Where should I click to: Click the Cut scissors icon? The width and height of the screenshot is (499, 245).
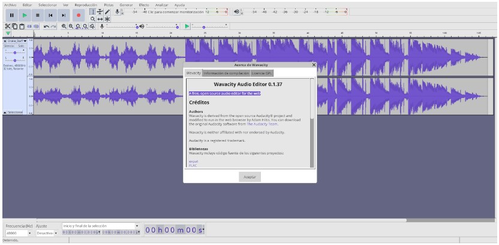point(8,26)
